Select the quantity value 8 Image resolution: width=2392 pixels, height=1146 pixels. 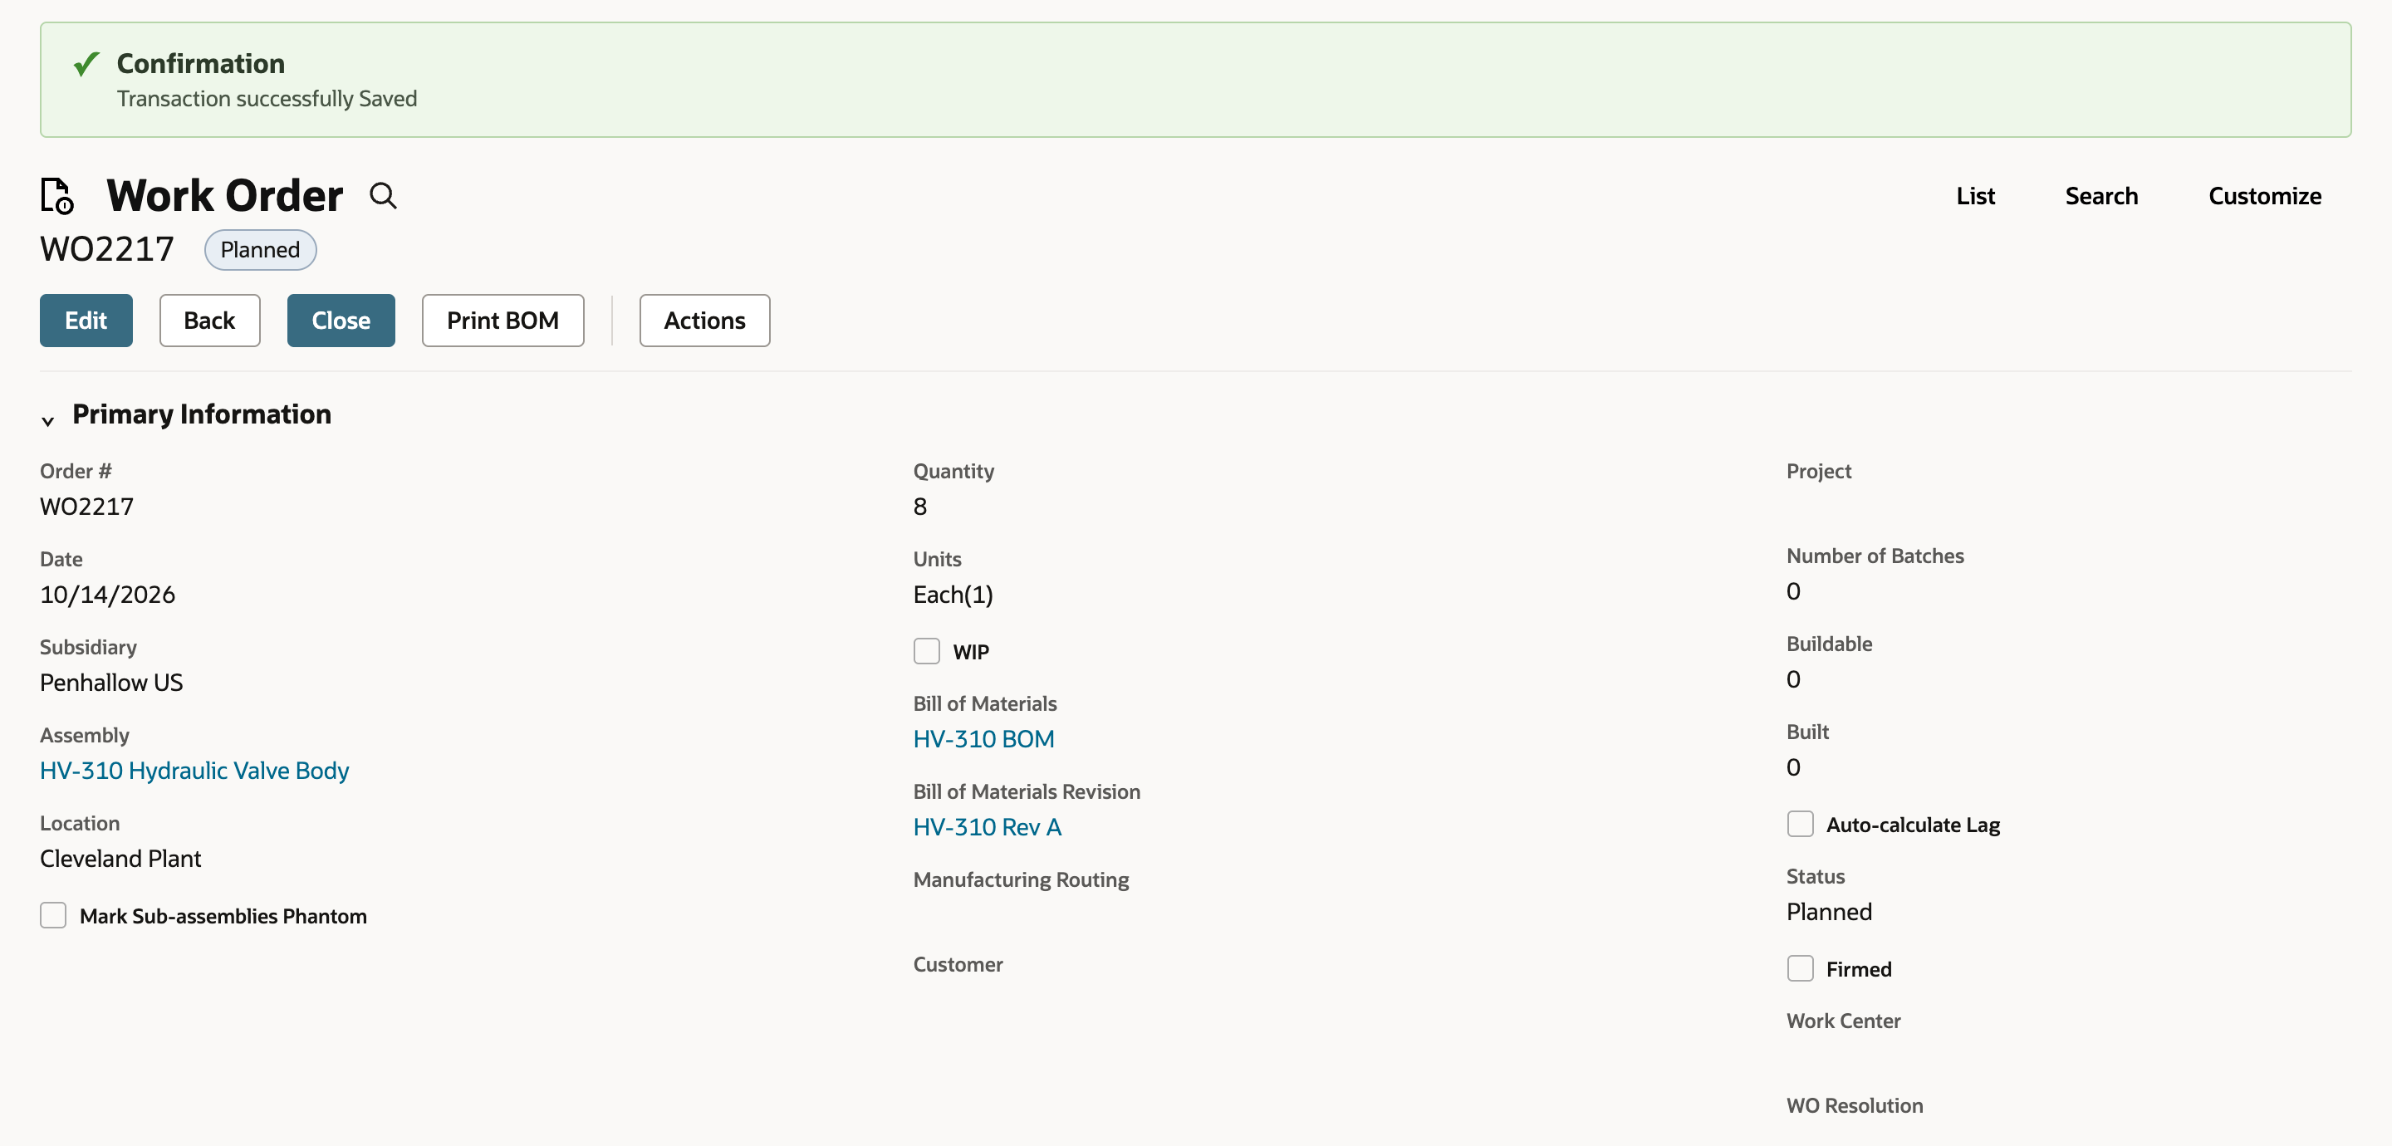point(919,506)
